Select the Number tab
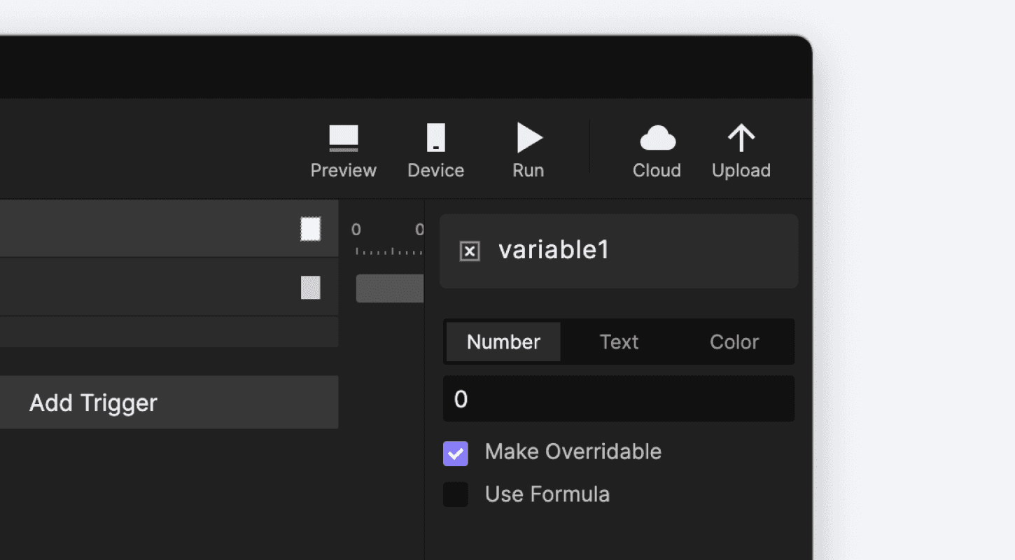 point(503,342)
